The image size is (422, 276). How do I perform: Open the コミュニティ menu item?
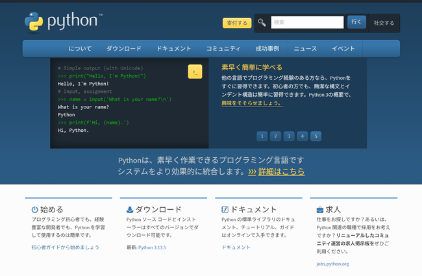tap(223, 49)
